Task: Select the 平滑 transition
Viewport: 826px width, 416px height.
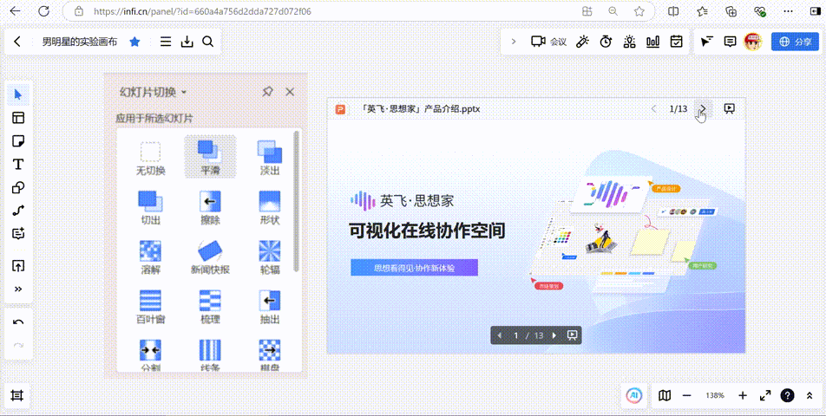Action: [x=210, y=157]
